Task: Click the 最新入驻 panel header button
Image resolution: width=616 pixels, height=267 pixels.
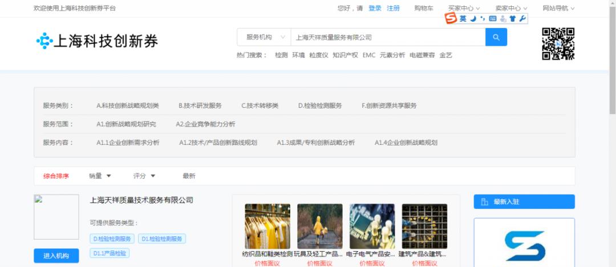Action: click(524, 202)
